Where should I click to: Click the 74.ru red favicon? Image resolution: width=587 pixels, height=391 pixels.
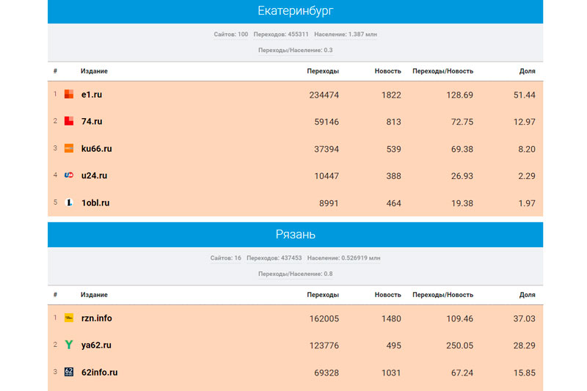tap(69, 122)
